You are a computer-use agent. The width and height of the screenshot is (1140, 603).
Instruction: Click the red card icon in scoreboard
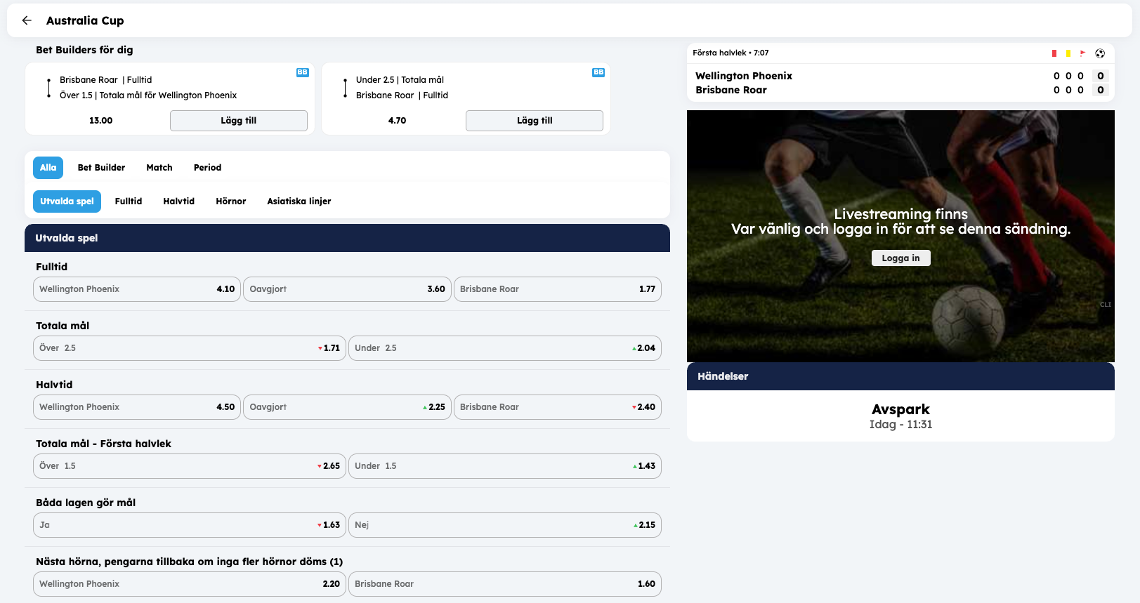click(x=1054, y=53)
